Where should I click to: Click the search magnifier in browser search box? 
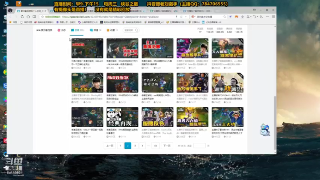tap(224, 17)
